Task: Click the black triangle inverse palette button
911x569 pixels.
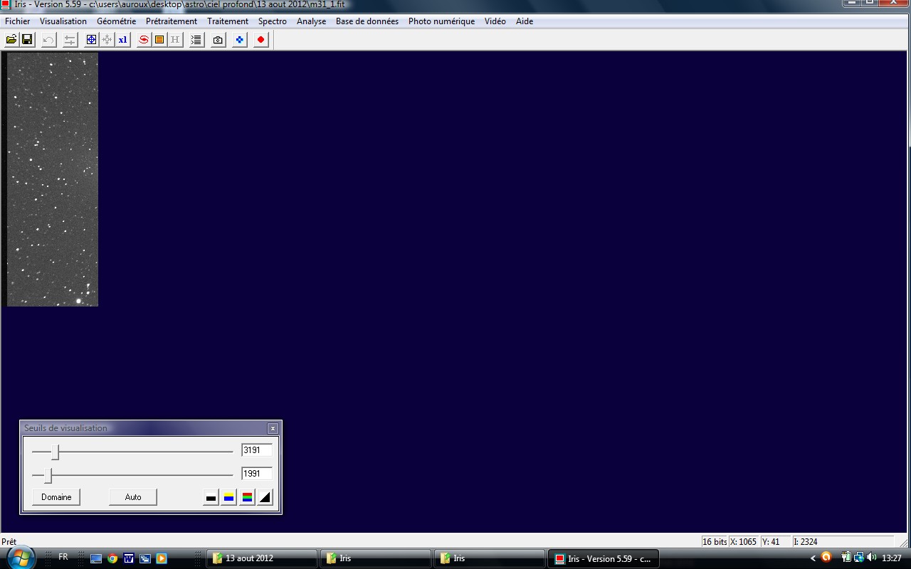Action: coord(265,497)
